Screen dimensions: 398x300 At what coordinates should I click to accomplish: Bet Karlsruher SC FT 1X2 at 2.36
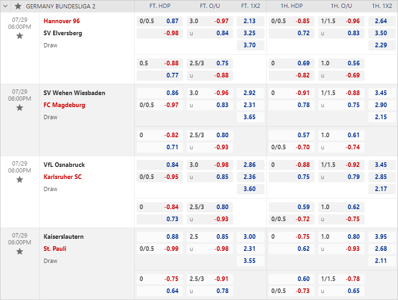[x=251, y=177]
